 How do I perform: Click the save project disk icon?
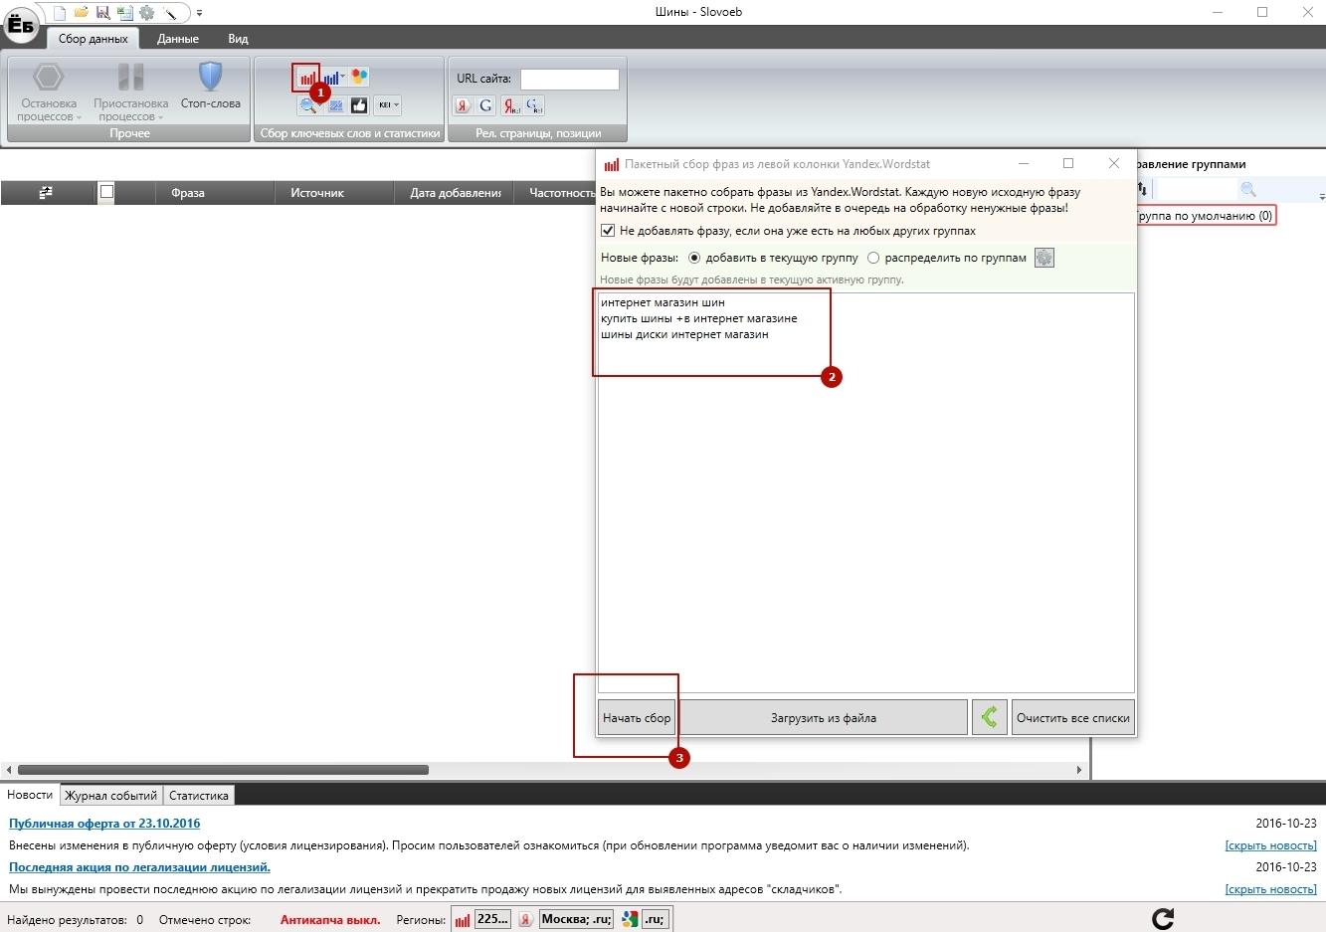point(102,13)
